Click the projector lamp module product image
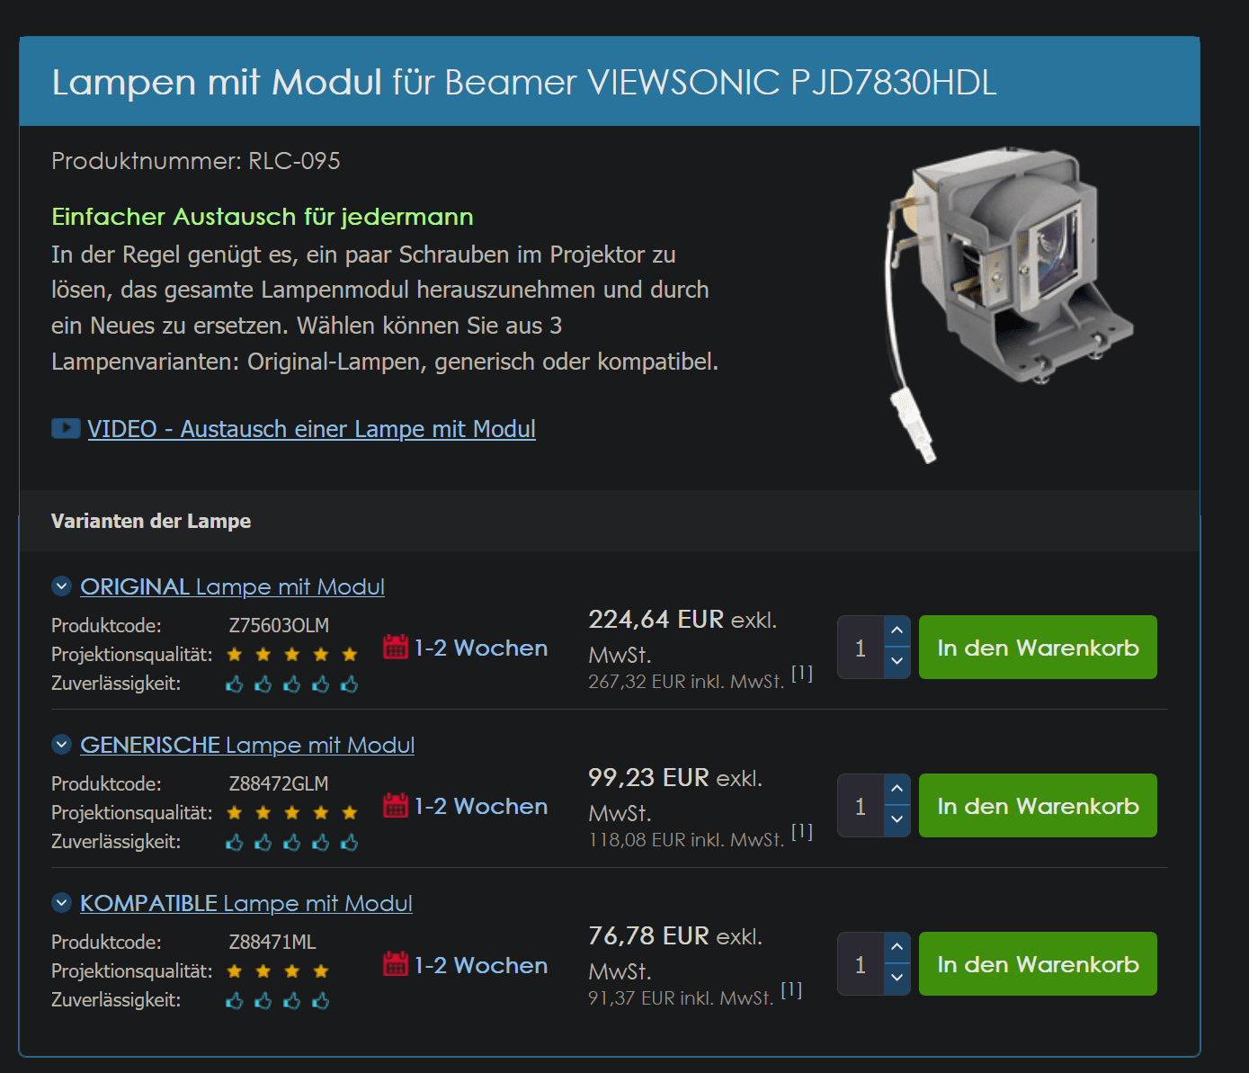 coord(1010,304)
